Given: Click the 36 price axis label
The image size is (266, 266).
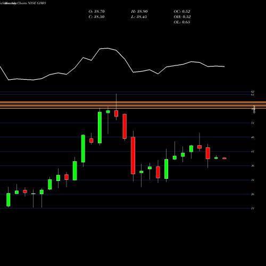Looking at the screenshot, I should click(253, 165).
